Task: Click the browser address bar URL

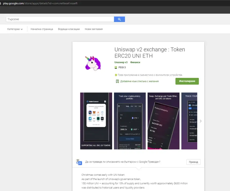Action: pos(40,3)
